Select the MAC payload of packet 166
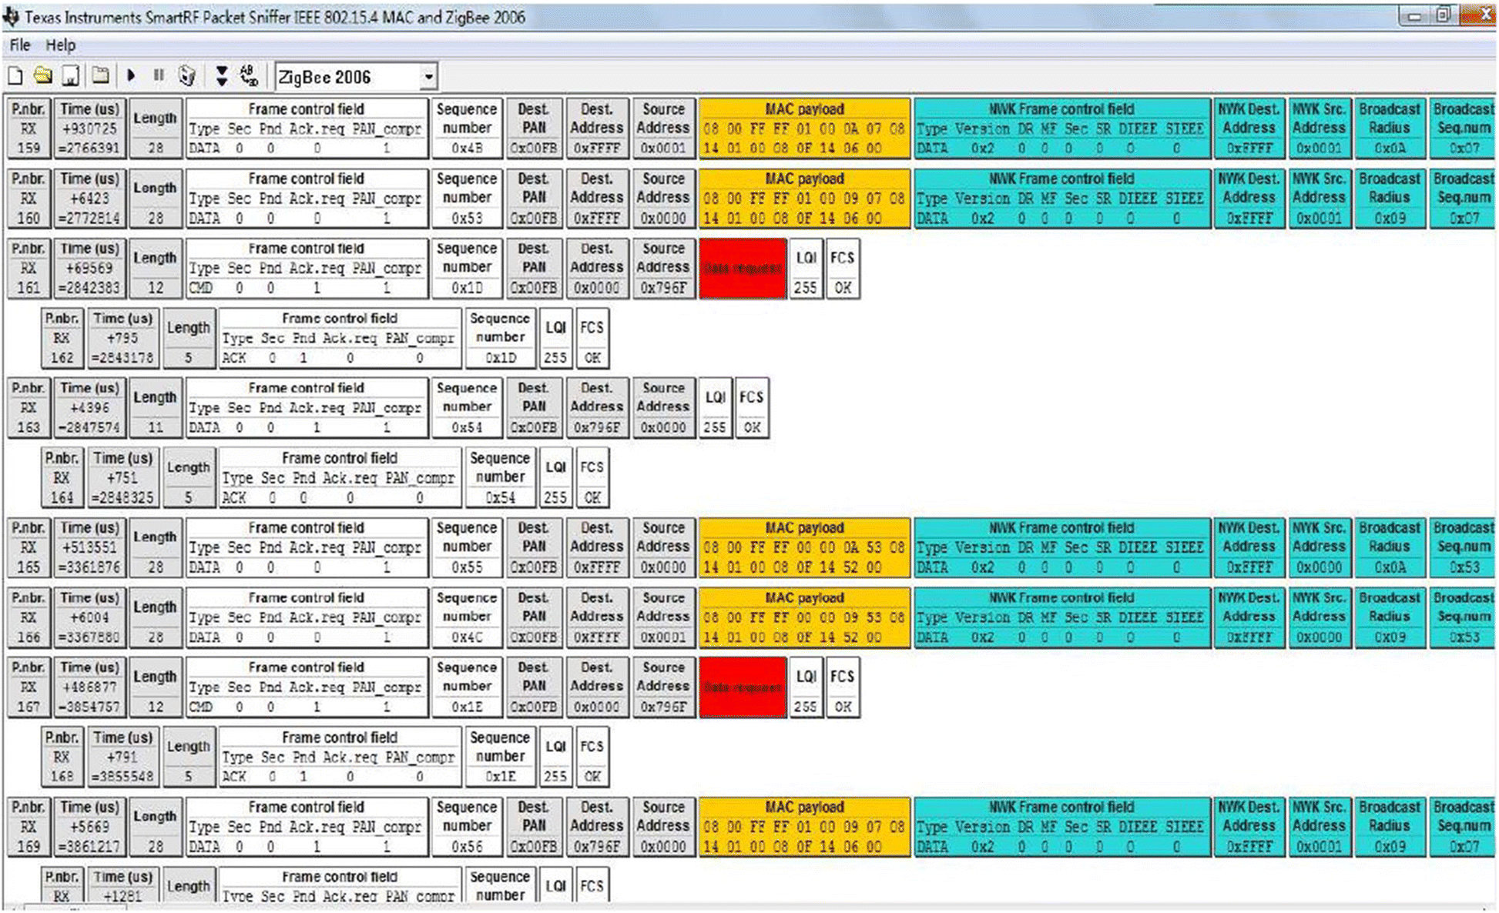This screenshot has width=1499, height=913. pos(805,617)
